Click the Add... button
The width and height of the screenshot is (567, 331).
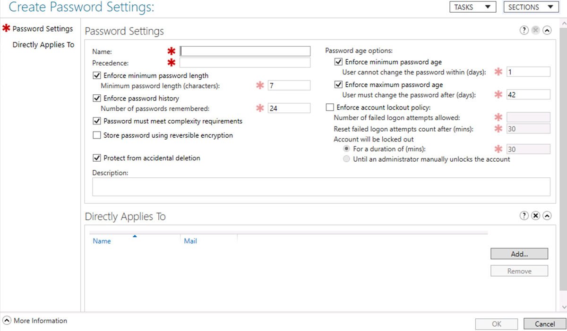point(519,254)
